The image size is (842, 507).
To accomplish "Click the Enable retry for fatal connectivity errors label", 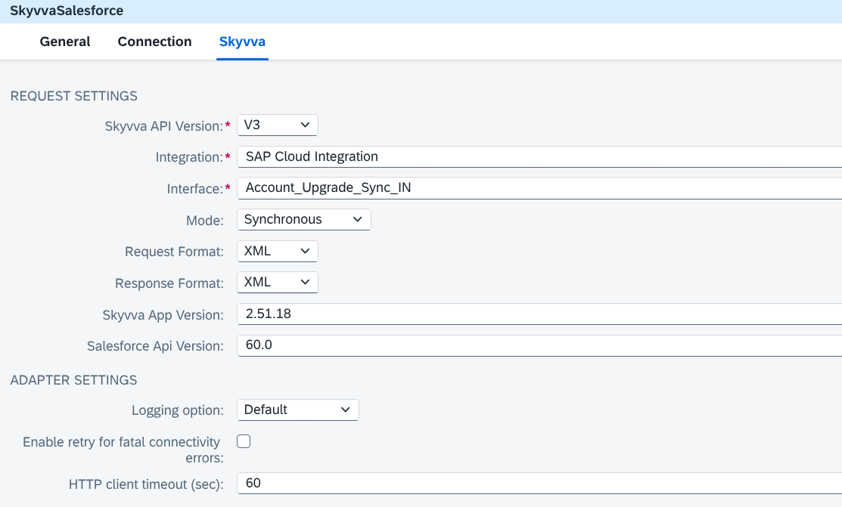I will (x=123, y=450).
